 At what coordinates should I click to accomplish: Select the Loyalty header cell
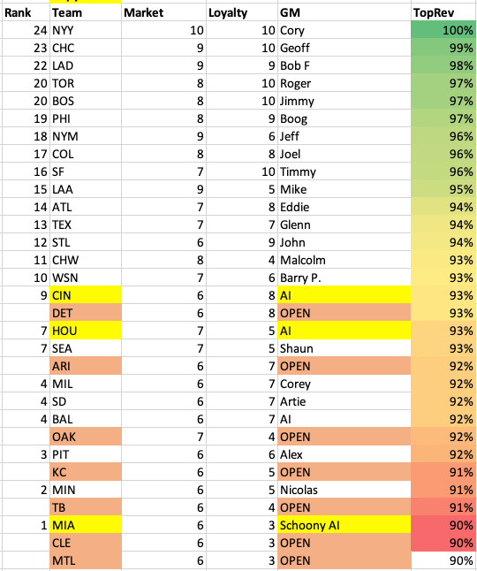pos(242,12)
